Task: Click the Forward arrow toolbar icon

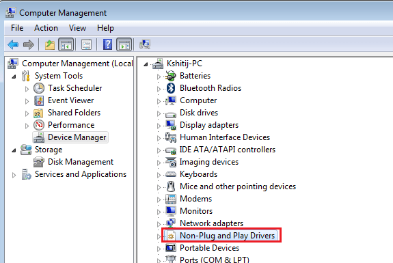Action: [x=29, y=45]
